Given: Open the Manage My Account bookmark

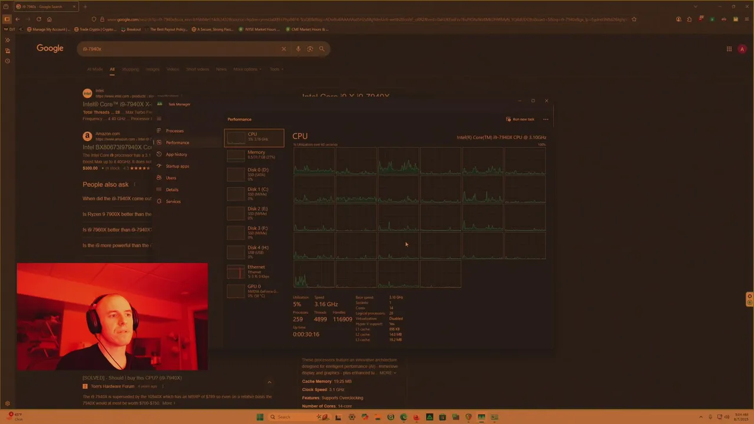Looking at the screenshot, I should tap(48, 29).
